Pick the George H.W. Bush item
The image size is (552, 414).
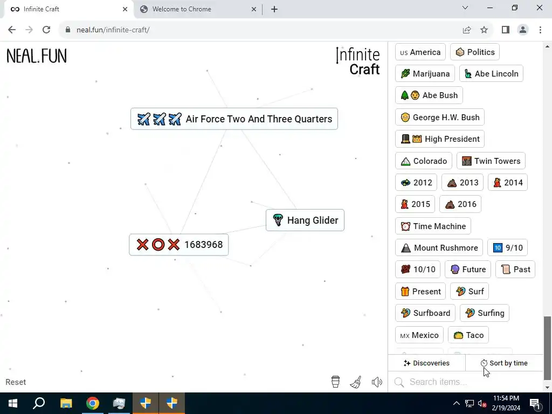[440, 117]
